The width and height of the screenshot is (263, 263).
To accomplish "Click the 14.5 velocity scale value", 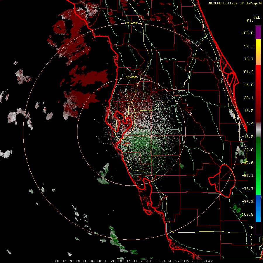I will pyautogui.click(x=249, y=111).
